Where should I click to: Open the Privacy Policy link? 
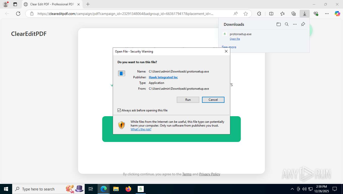(x=210, y=174)
